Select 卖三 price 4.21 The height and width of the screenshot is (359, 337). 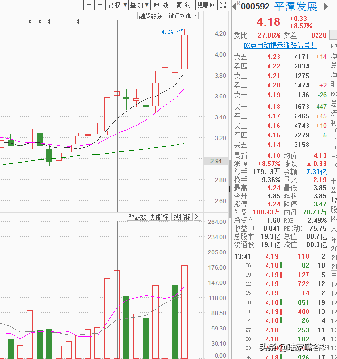point(274,76)
